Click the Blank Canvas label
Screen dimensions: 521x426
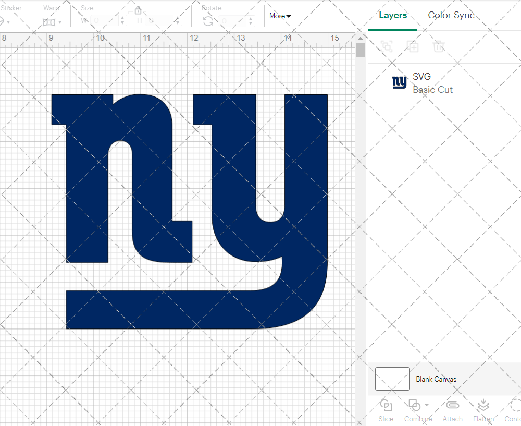pos(436,379)
